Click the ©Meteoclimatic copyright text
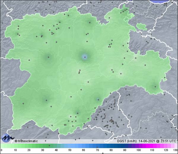178x154 pixels. click(x=26, y=141)
